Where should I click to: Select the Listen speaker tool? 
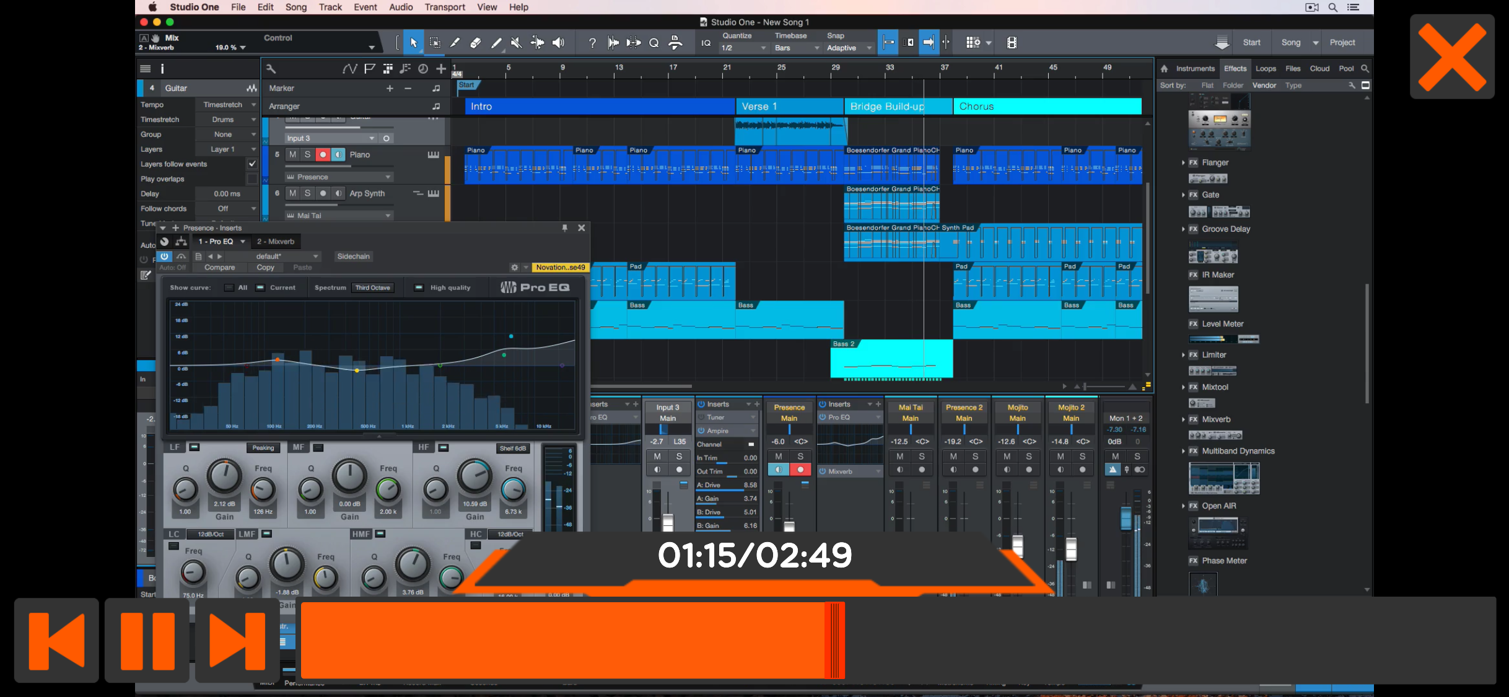tap(558, 43)
